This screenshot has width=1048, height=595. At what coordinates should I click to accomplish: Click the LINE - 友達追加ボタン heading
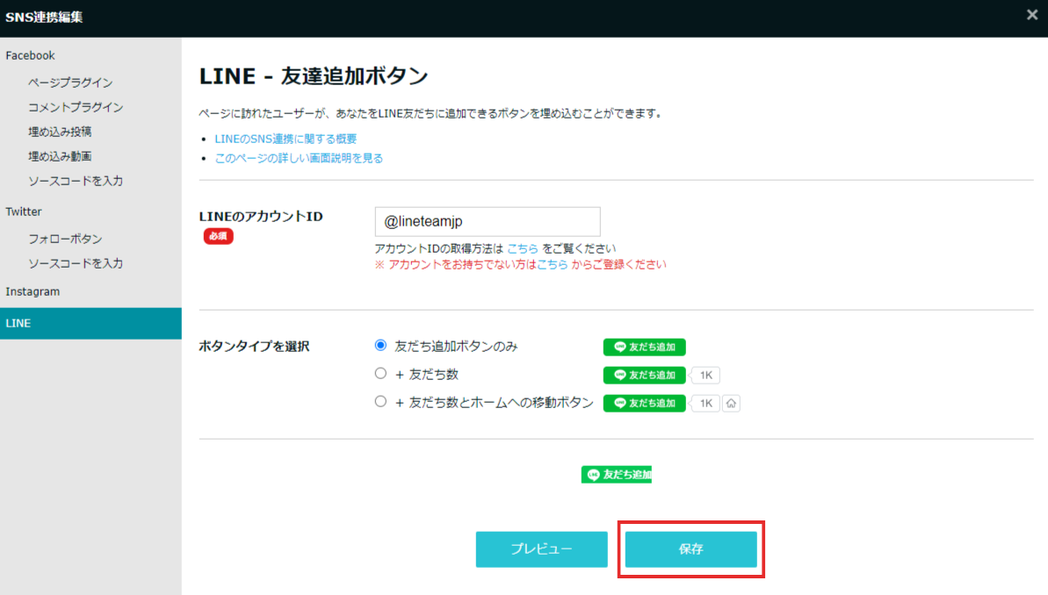[314, 76]
